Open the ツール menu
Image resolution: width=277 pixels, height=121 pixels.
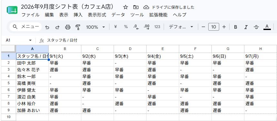[137, 15]
